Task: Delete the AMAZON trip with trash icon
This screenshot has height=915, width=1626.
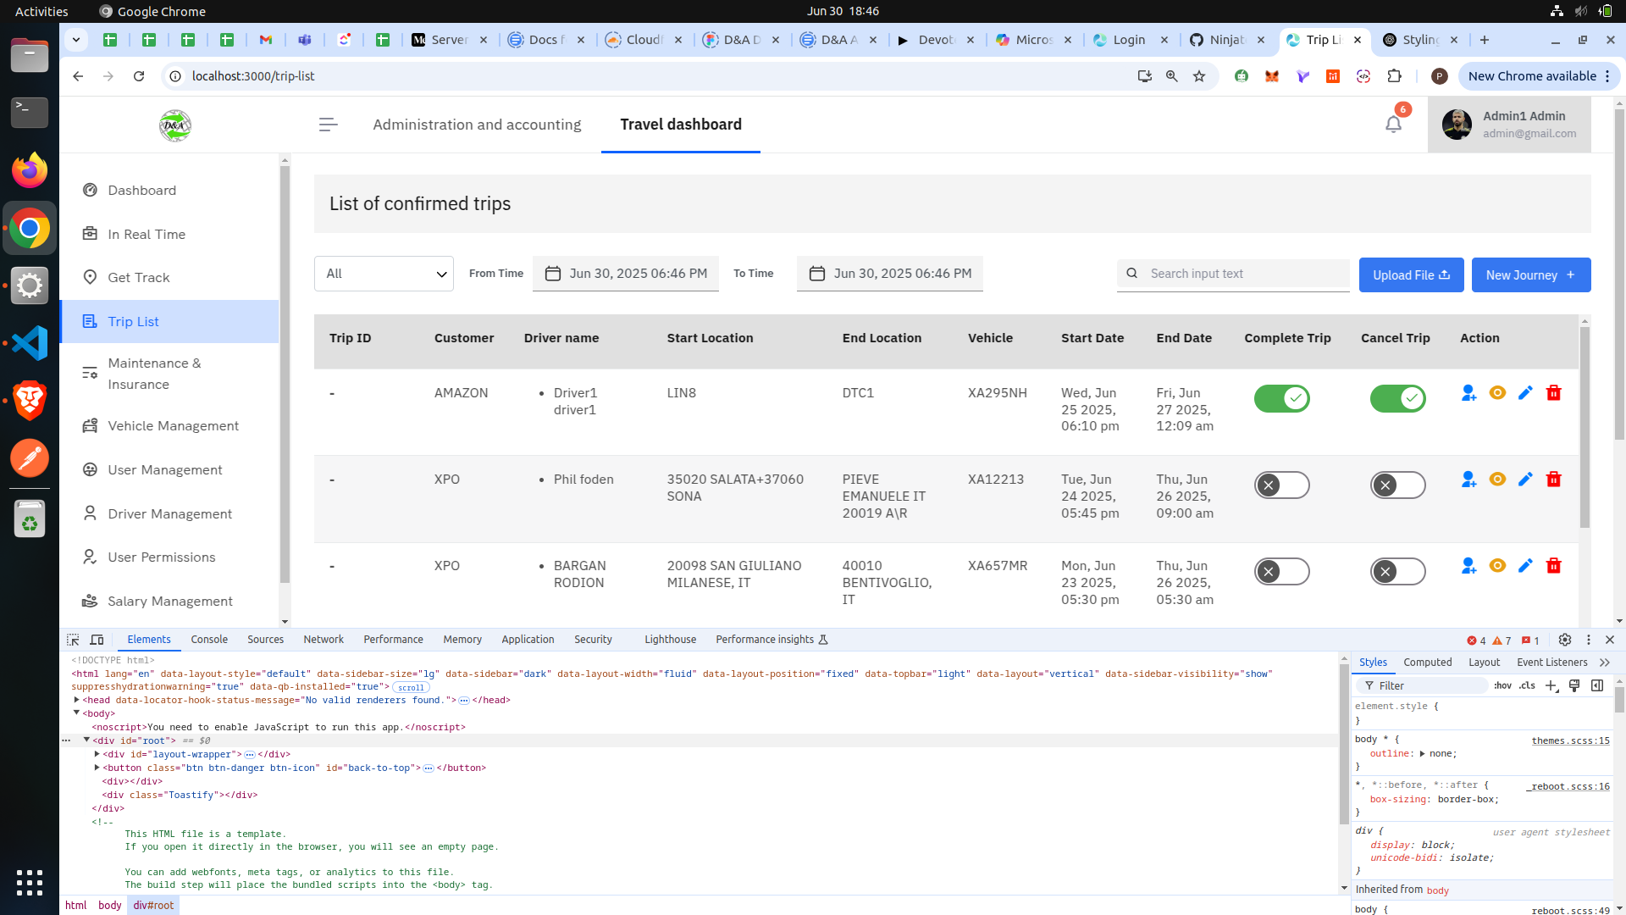Action: 1553,393
